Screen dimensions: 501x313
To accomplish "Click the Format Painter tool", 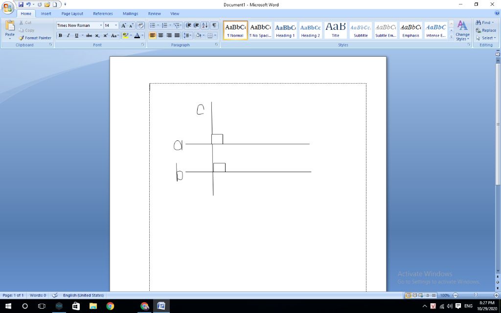I will (x=35, y=38).
